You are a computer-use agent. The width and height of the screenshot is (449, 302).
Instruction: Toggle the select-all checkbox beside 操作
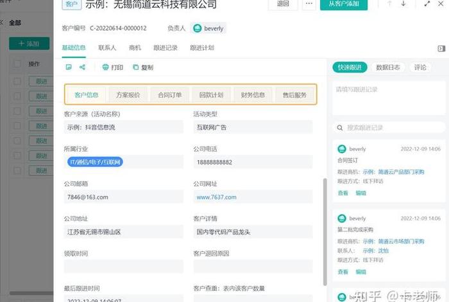pos(17,64)
